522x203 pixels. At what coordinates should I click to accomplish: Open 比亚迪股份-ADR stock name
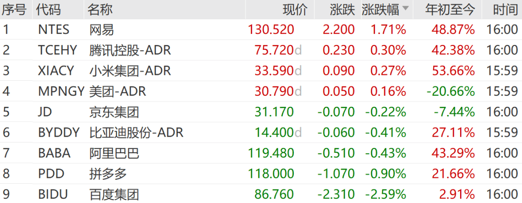136,132
